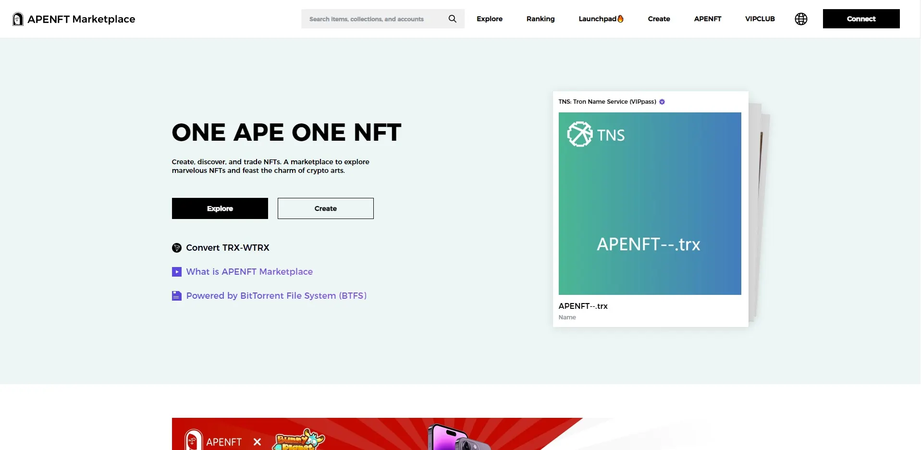Click the document icon beside Powered by BTFS
921x450 pixels.
(176, 295)
